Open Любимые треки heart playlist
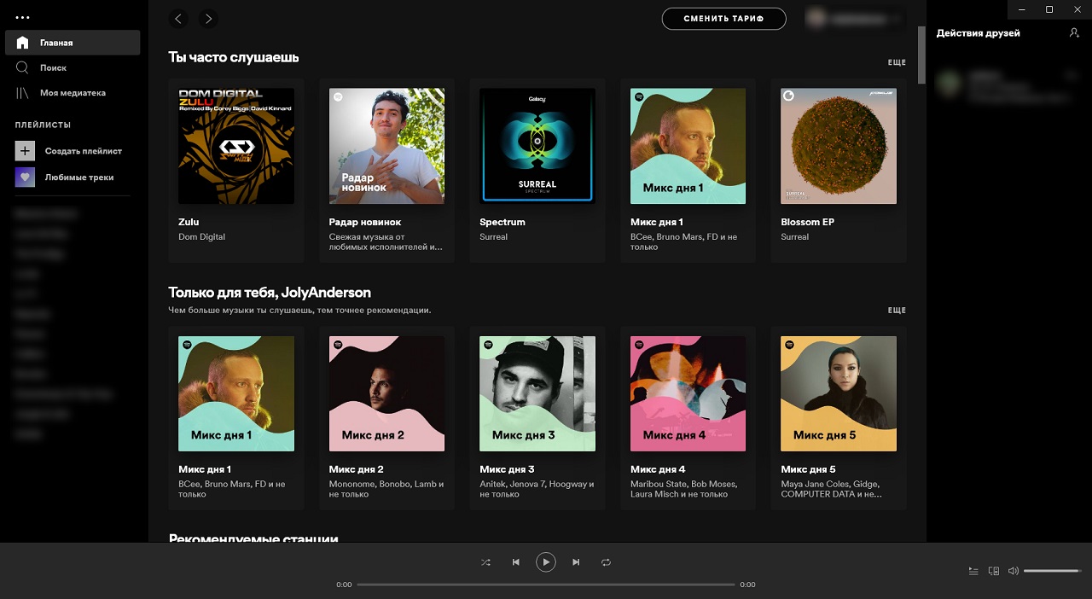This screenshot has height=599, width=1092. coord(25,177)
